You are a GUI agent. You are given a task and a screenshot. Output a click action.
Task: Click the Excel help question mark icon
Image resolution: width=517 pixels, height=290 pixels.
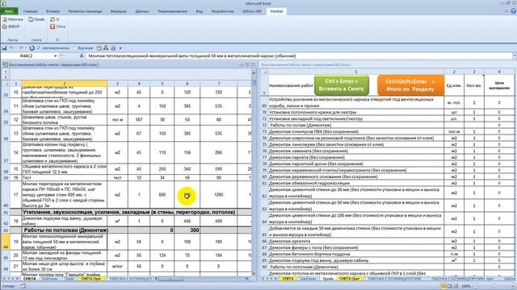514,11
